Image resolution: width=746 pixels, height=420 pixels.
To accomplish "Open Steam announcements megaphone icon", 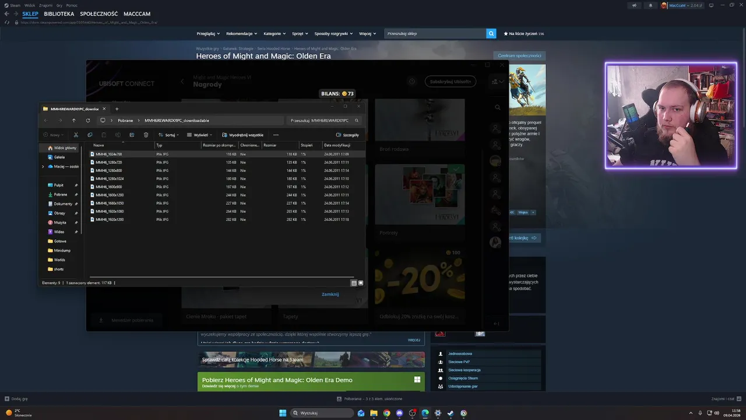I will pyautogui.click(x=634, y=5).
